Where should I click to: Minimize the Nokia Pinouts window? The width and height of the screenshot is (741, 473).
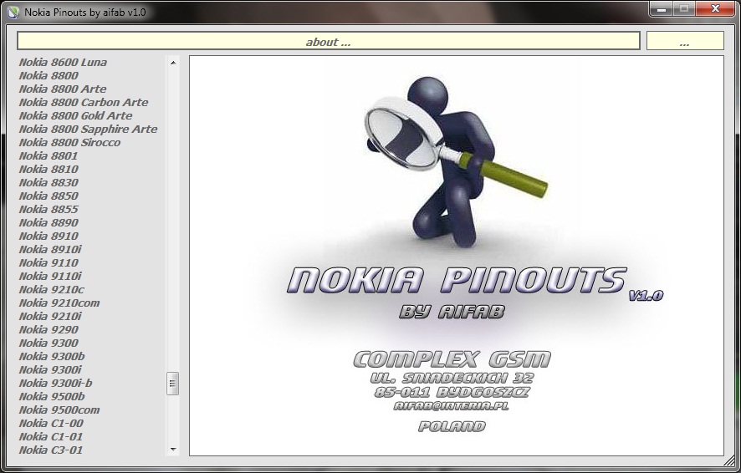point(662,9)
